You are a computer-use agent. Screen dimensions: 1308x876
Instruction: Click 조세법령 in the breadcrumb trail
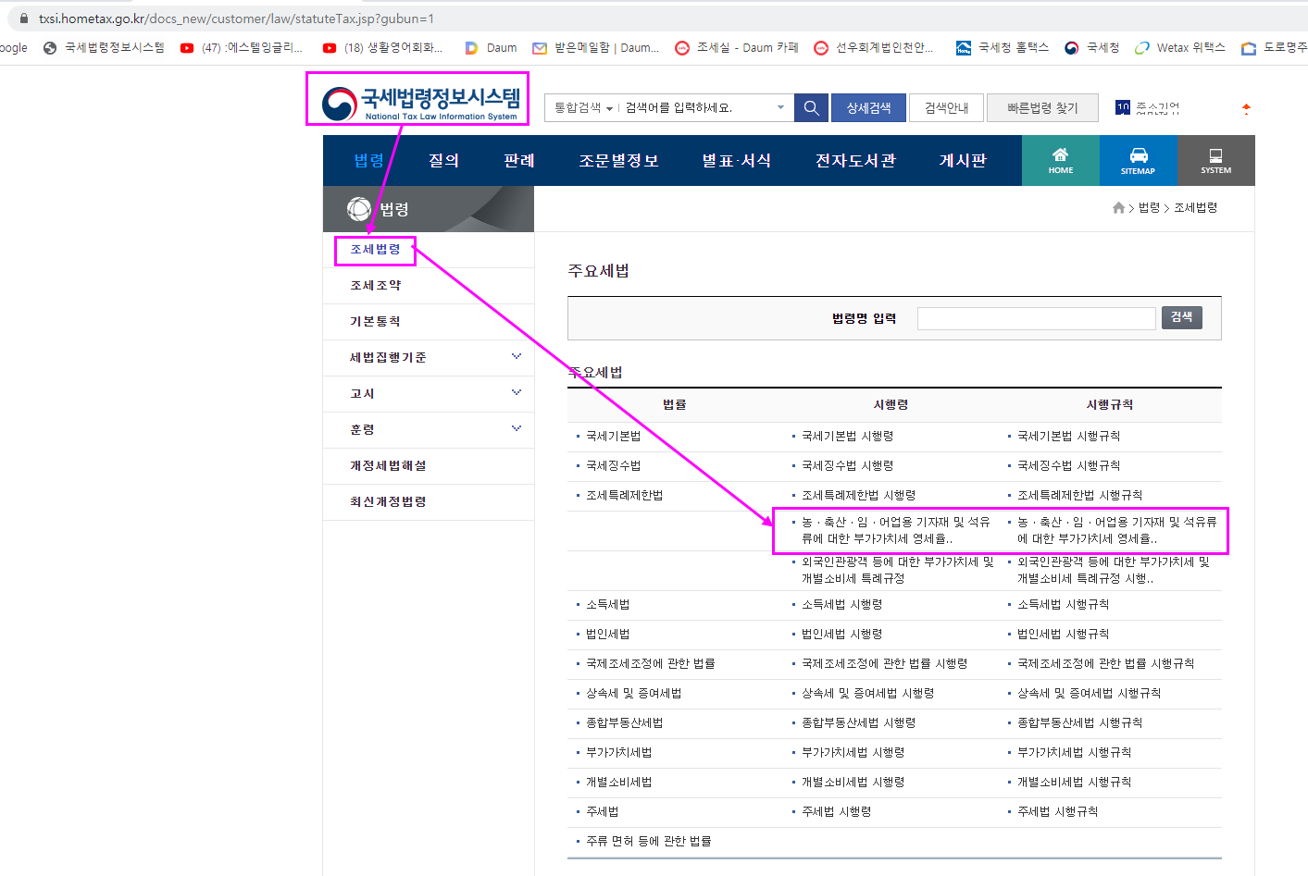[1195, 208]
